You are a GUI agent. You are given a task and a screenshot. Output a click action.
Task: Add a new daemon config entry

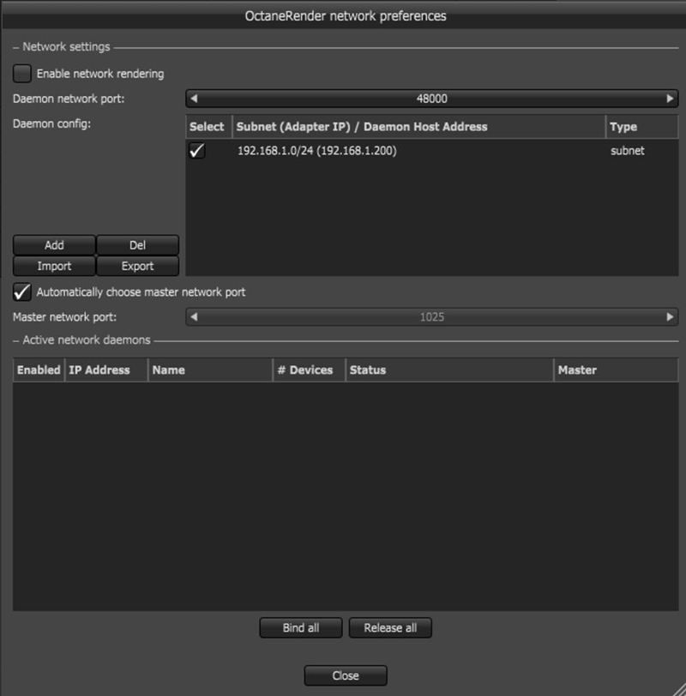tap(54, 245)
